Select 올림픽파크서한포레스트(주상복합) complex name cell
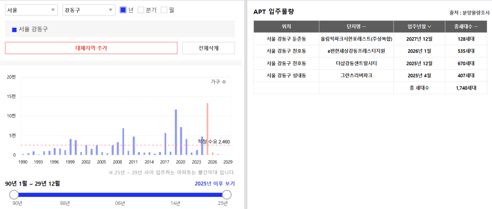Image resolution: width=492 pixels, height=209 pixels. 356,39
